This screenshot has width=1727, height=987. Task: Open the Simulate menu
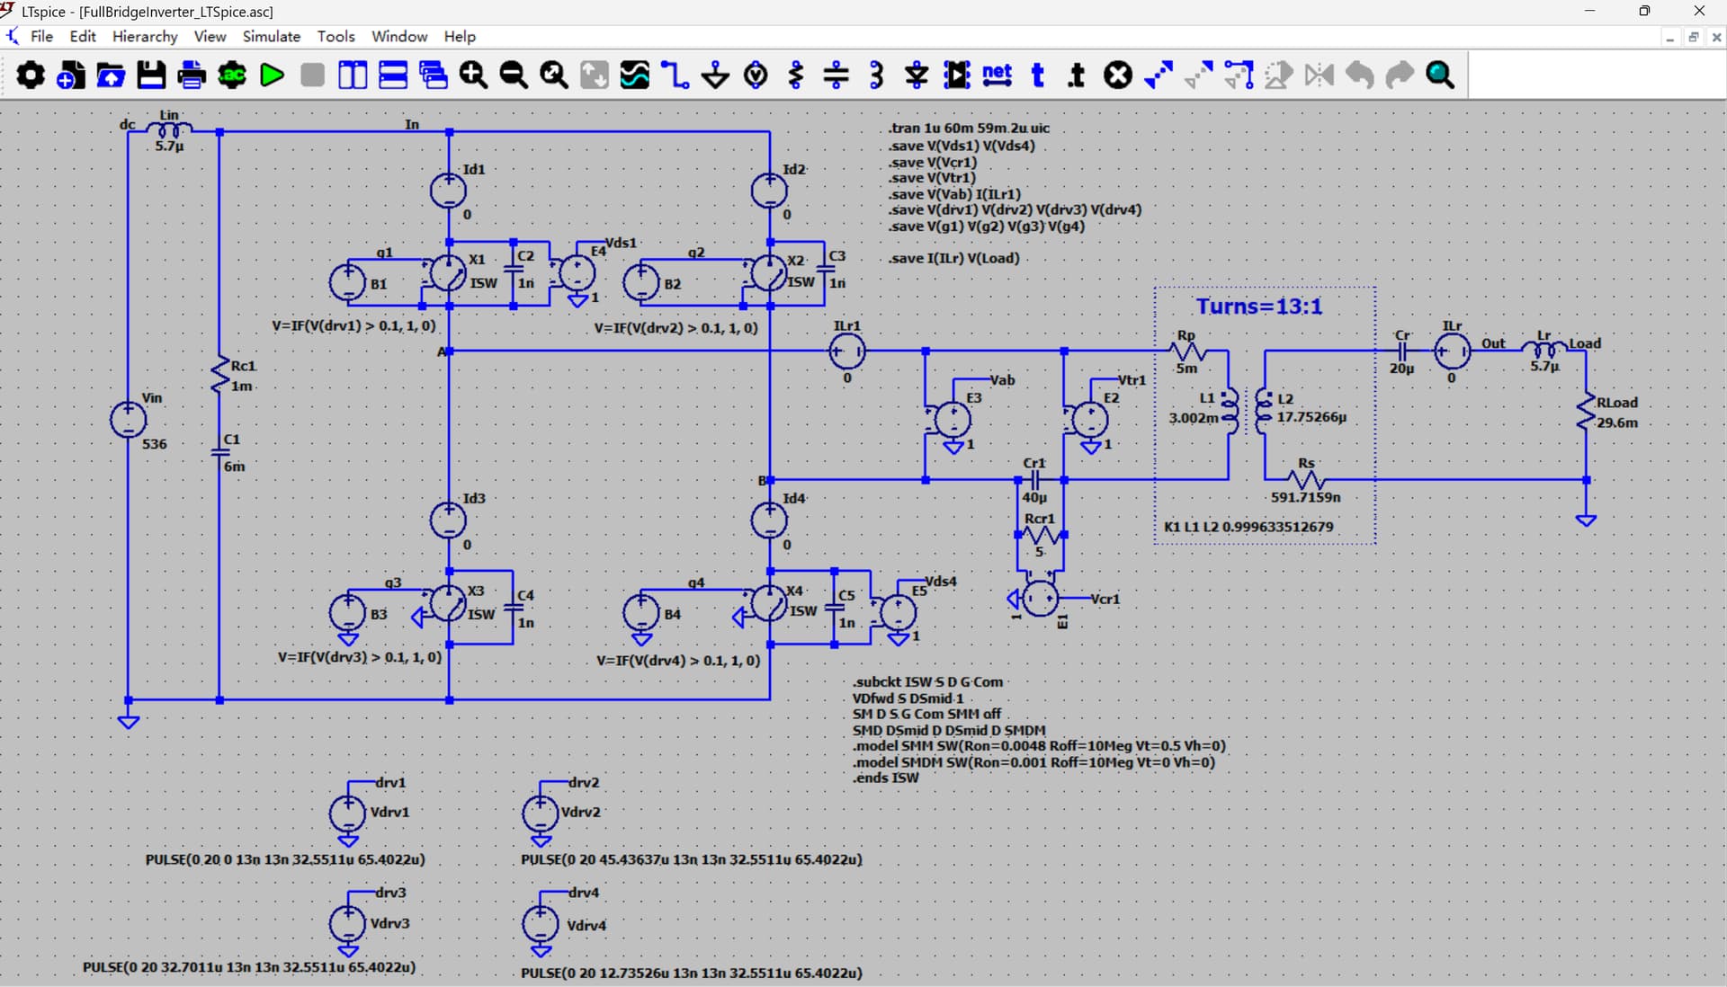[x=271, y=36]
